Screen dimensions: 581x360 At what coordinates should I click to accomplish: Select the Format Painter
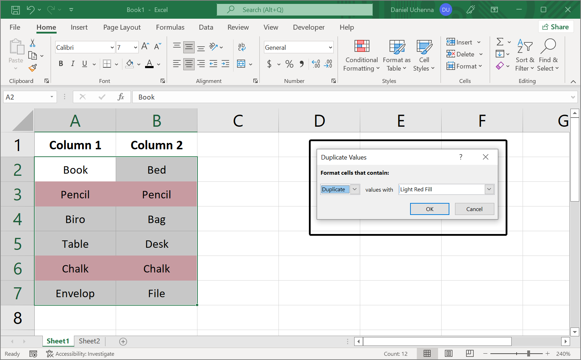33,68
